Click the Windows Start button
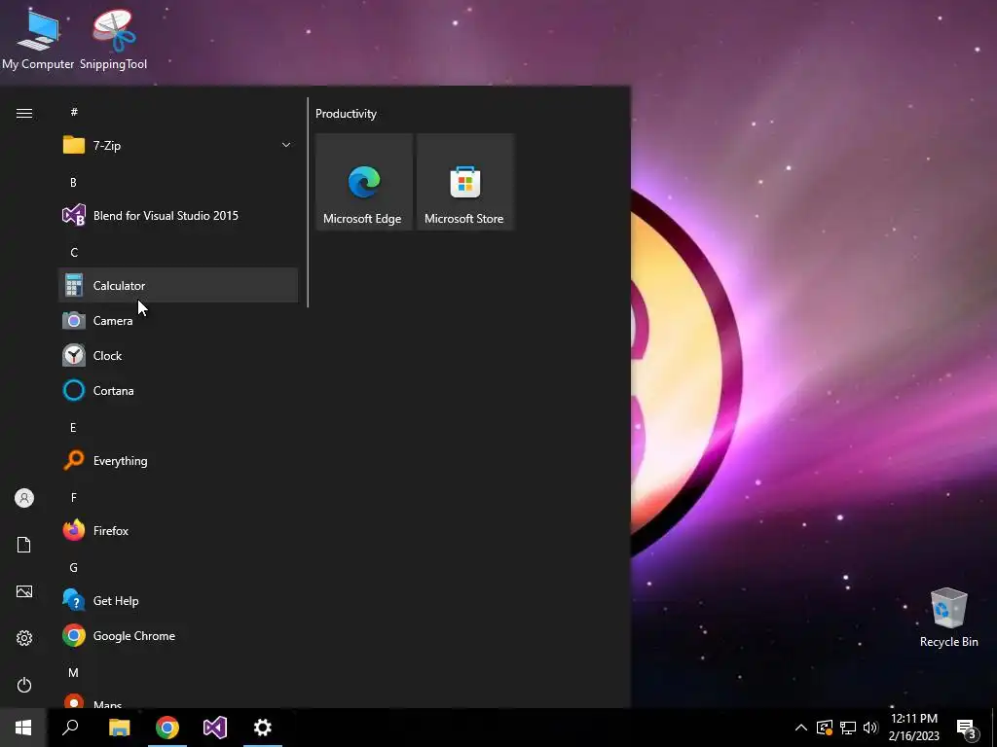 tap(23, 728)
